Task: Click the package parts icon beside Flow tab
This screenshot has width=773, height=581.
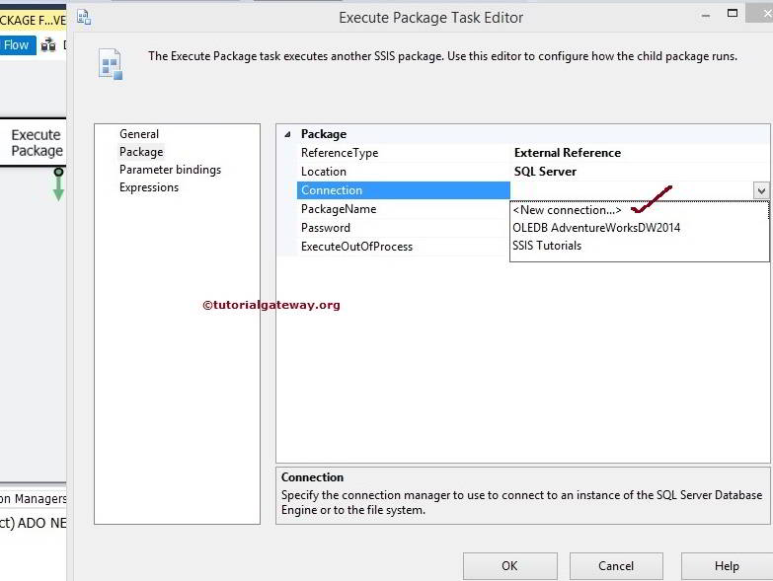Action: point(48,45)
